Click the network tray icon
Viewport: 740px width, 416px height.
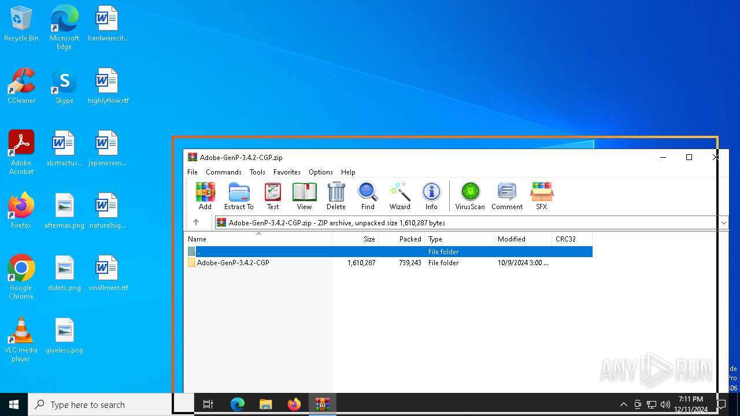pyautogui.click(x=652, y=404)
